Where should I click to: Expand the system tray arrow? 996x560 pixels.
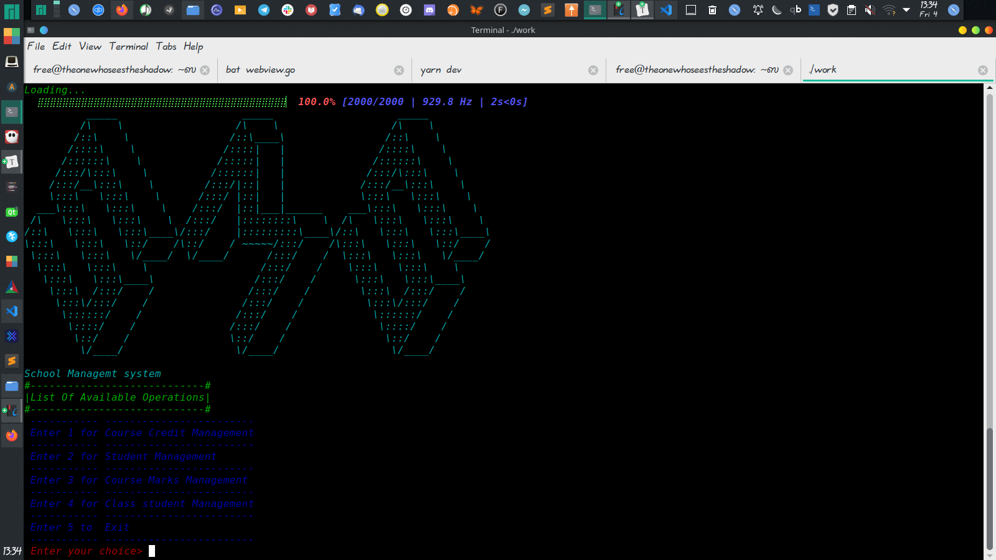(906, 10)
